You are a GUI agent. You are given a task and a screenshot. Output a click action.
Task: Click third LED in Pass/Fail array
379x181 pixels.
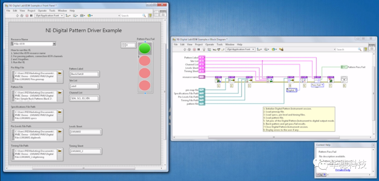pyautogui.click(x=145, y=73)
